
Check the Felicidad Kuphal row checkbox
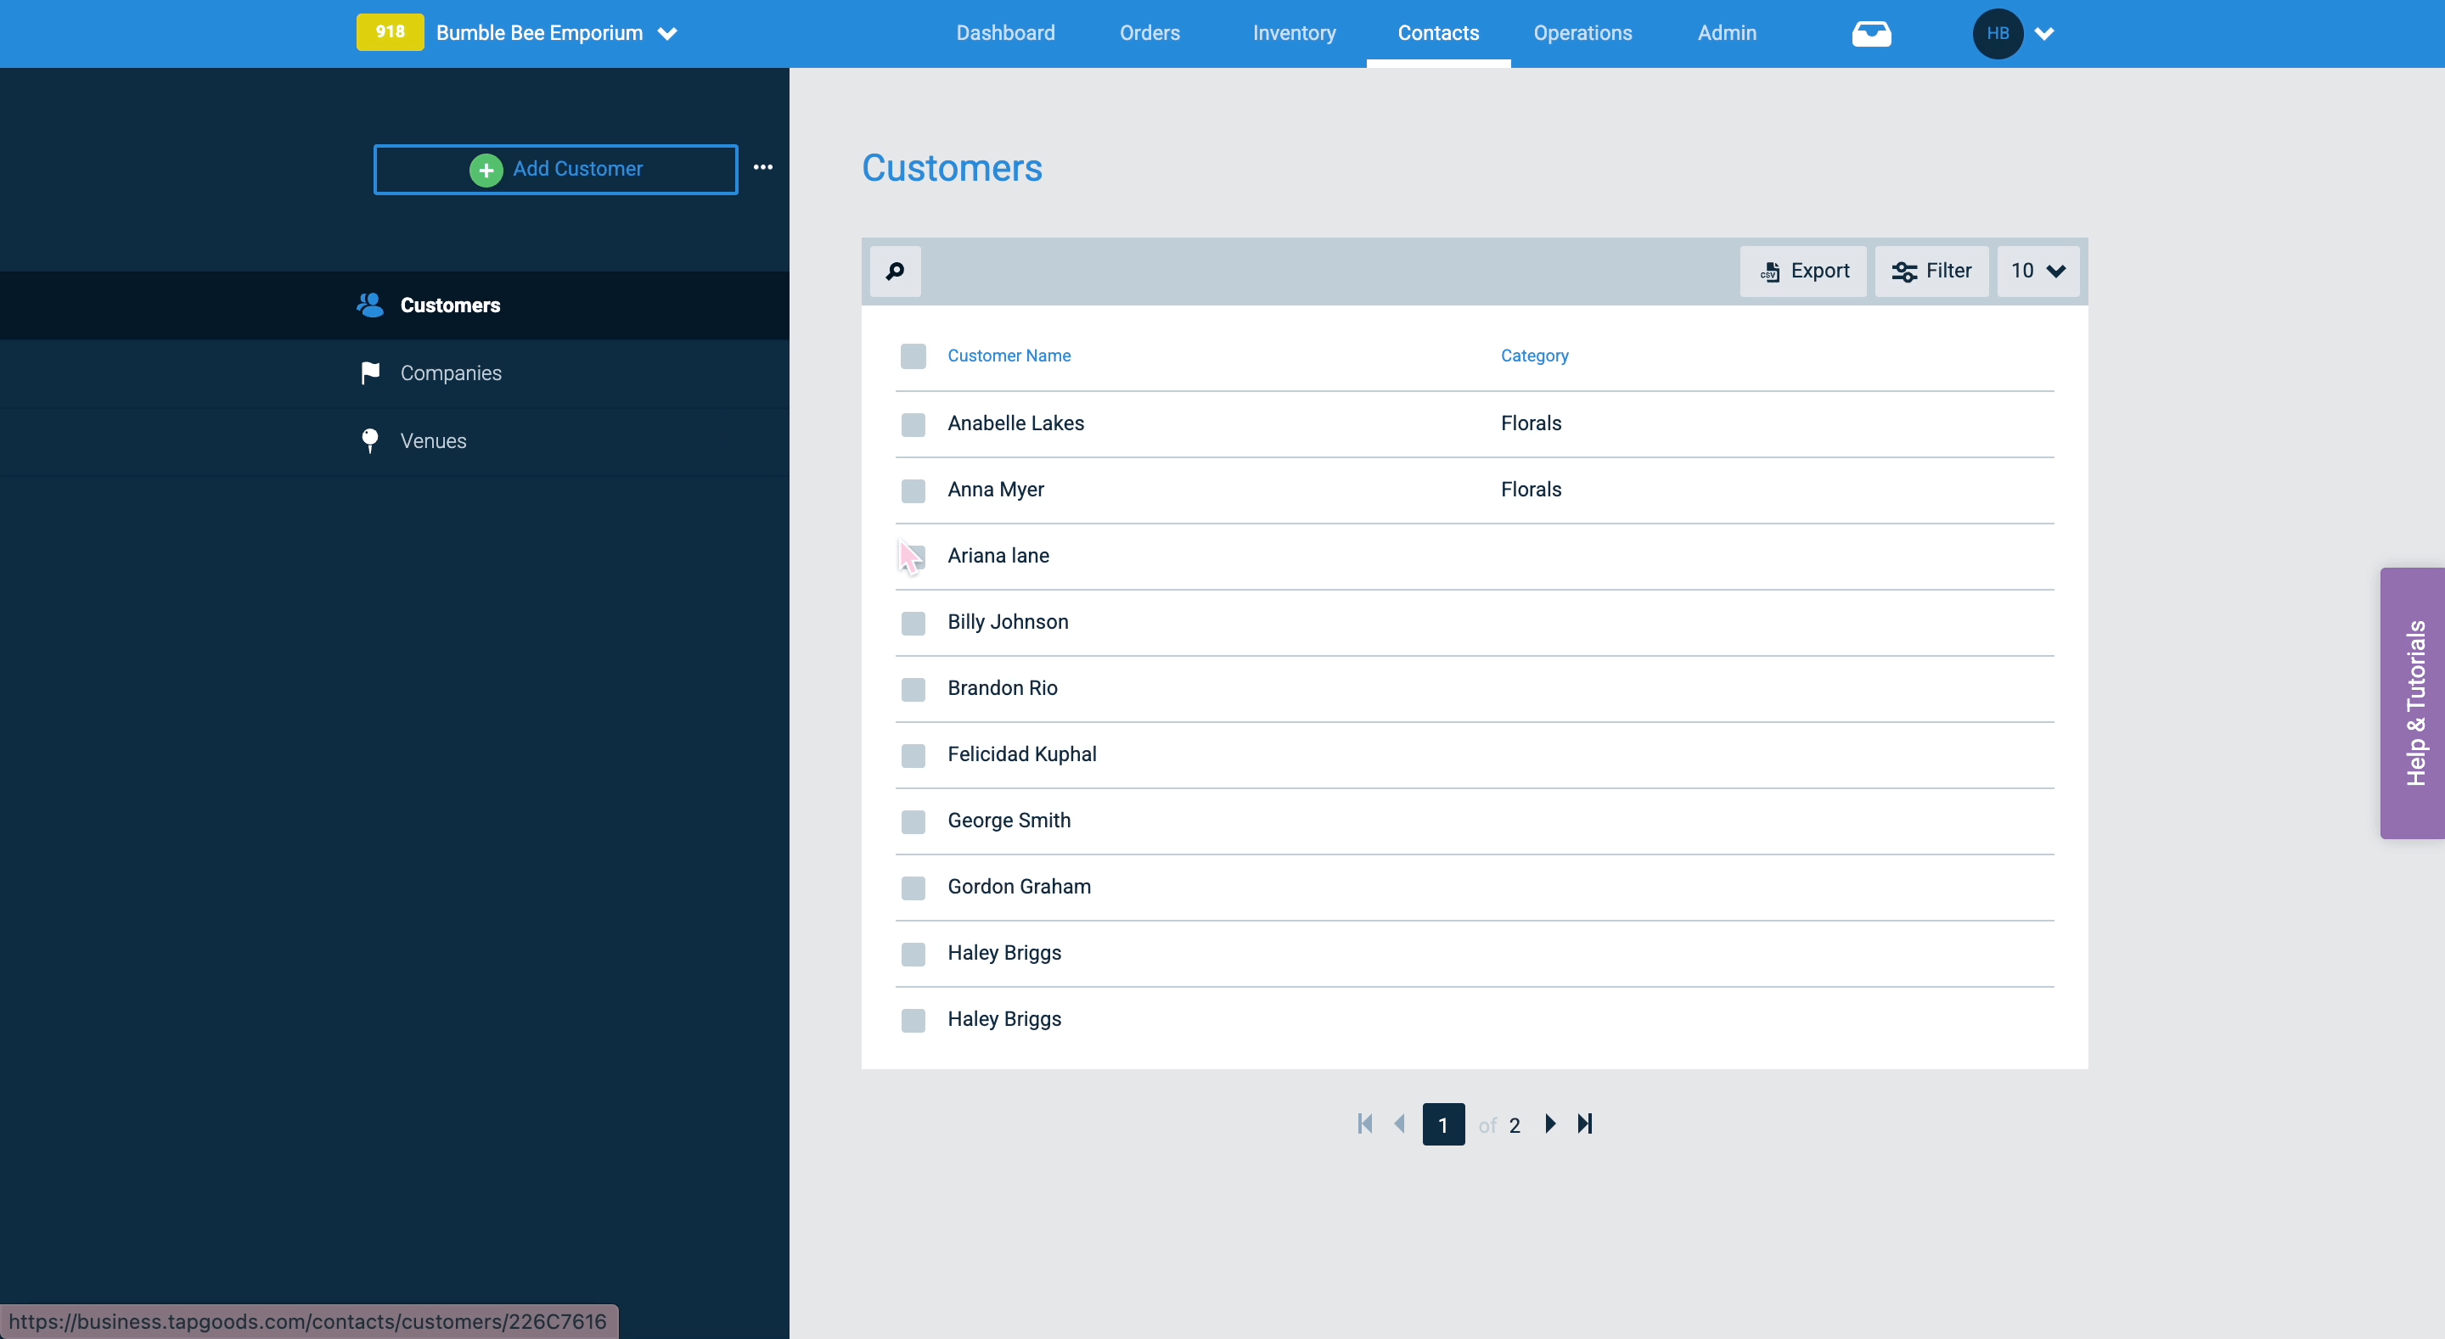click(x=912, y=755)
